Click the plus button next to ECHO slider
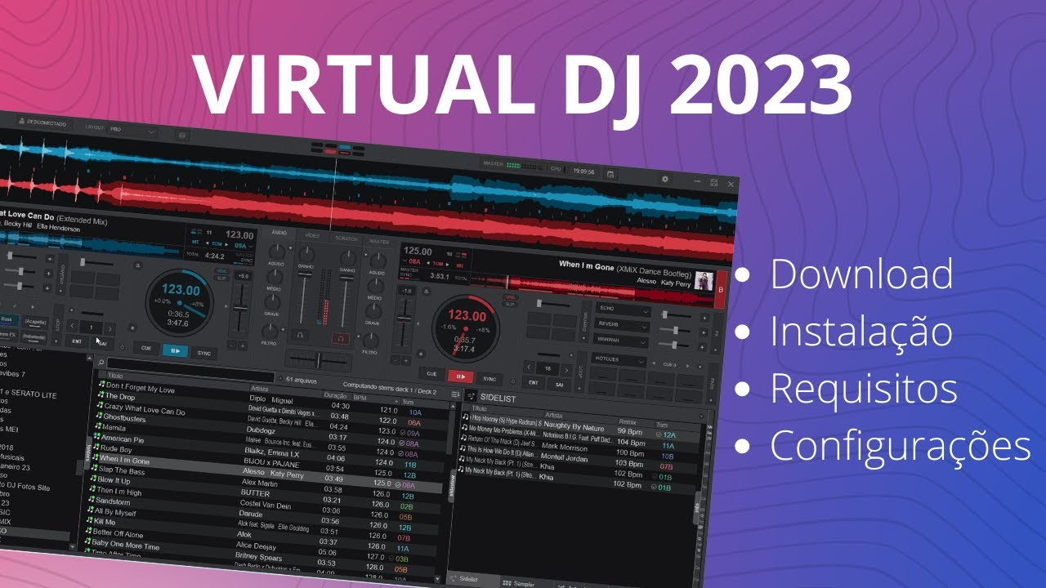 [x=704, y=318]
